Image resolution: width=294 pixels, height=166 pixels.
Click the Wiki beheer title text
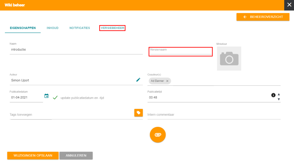(x=15, y=5)
